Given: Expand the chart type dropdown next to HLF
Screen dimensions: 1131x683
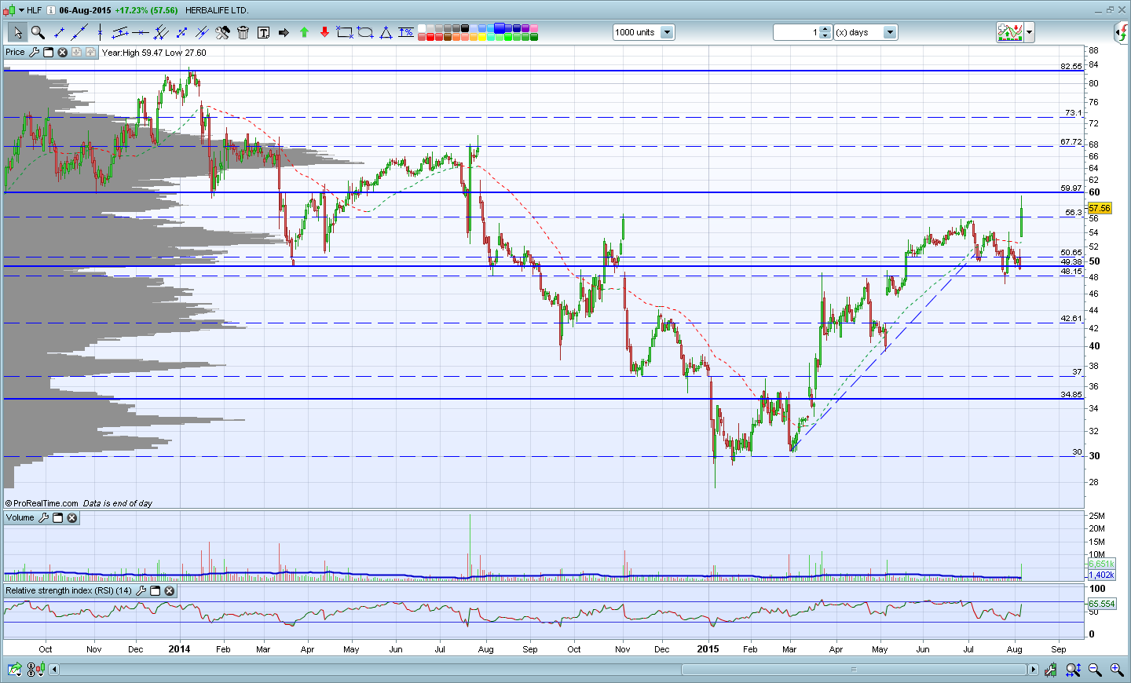Looking at the screenshot, I should (20, 10).
